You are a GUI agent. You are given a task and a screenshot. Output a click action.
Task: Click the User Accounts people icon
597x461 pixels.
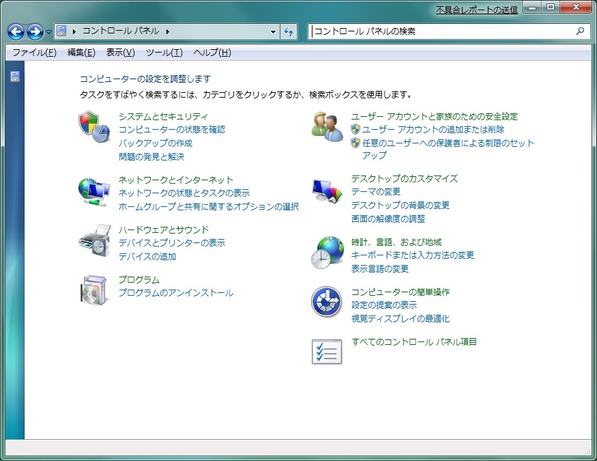(327, 127)
